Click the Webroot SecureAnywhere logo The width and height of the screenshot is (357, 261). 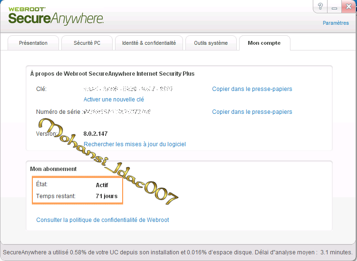[x=56, y=16]
